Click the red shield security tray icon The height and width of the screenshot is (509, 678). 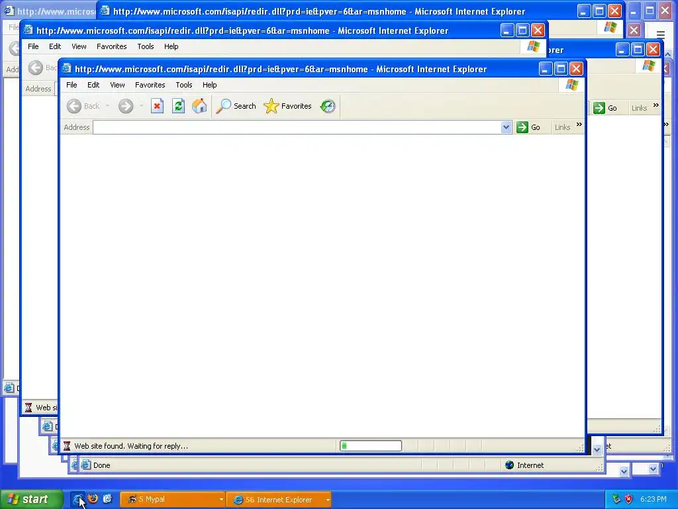[x=629, y=500]
